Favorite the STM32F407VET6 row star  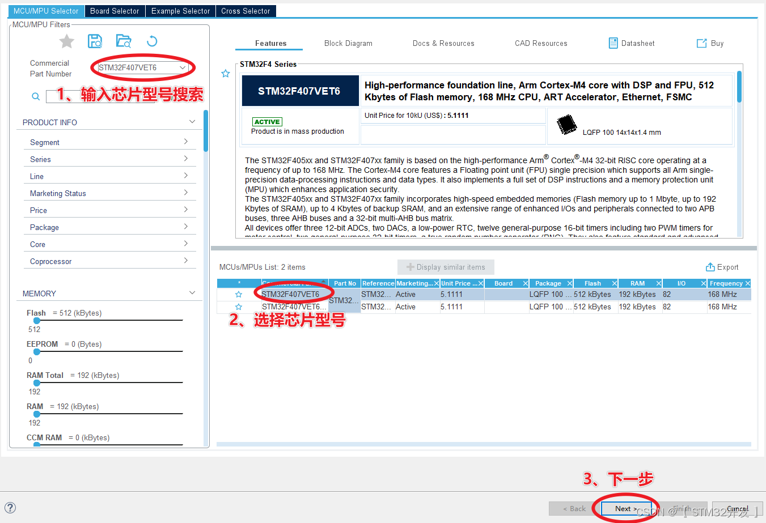point(239,294)
